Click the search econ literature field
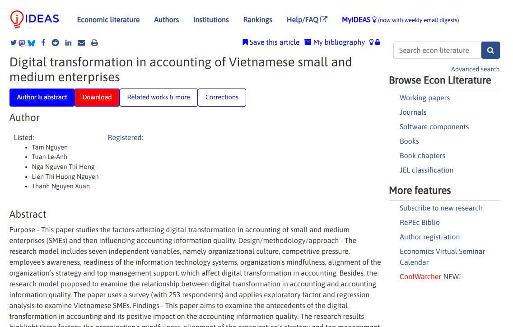 pos(437,50)
